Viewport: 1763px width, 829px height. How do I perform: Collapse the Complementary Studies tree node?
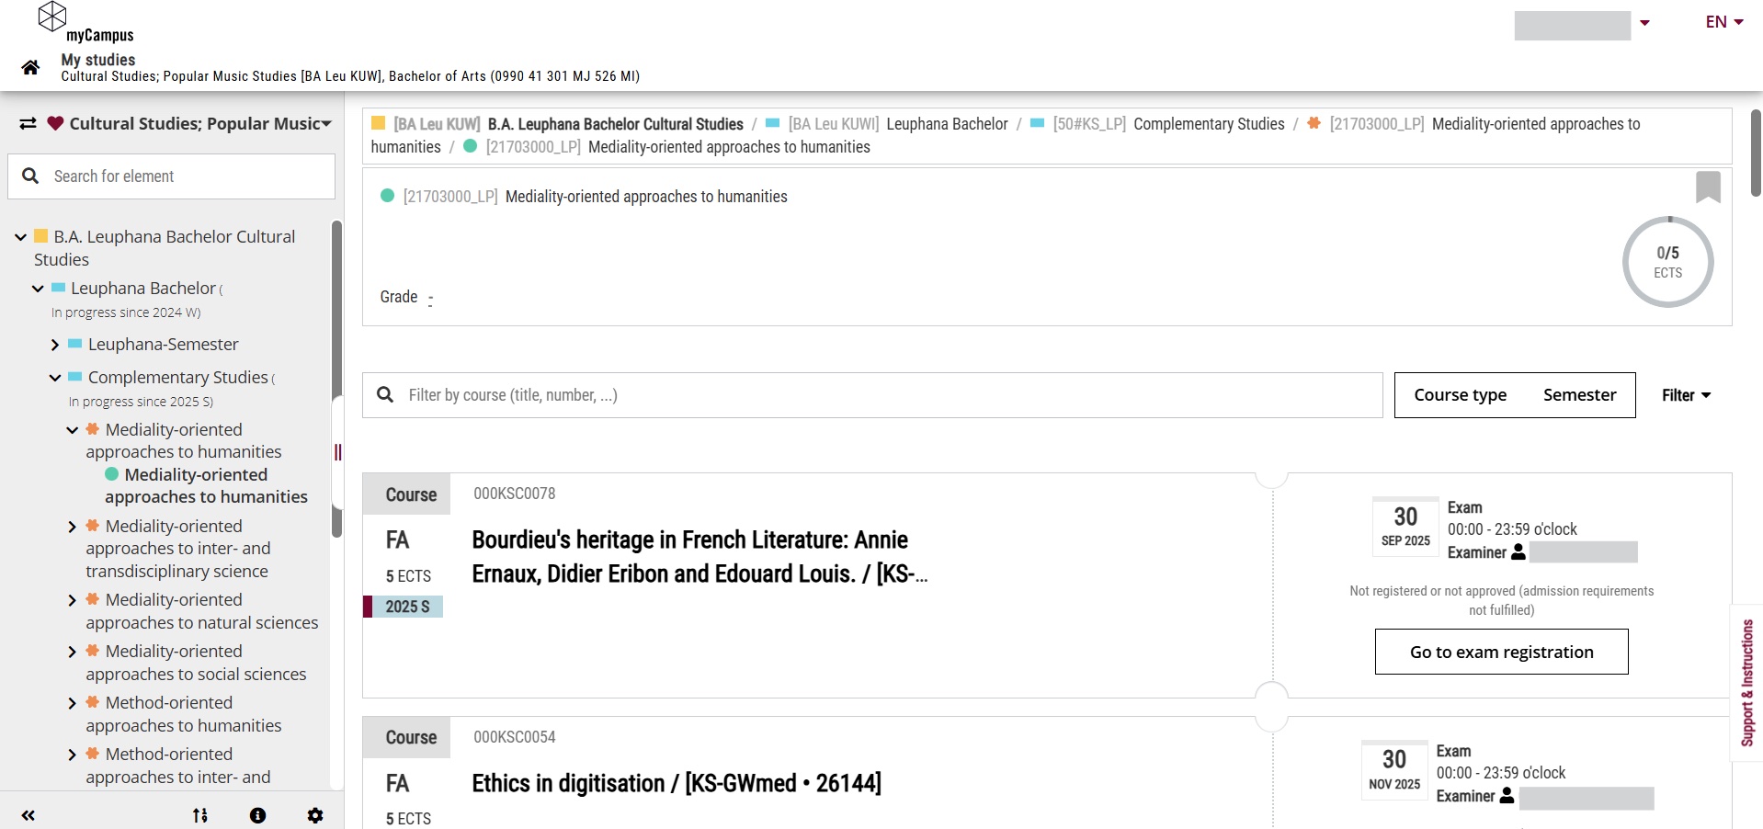coord(55,378)
